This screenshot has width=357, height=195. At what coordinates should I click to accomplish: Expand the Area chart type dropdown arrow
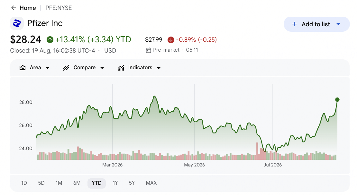pyautogui.click(x=47, y=68)
